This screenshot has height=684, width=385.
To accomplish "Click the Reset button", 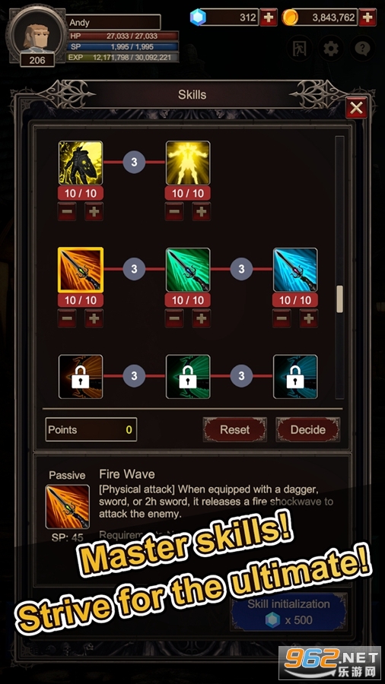I will click(235, 429).
